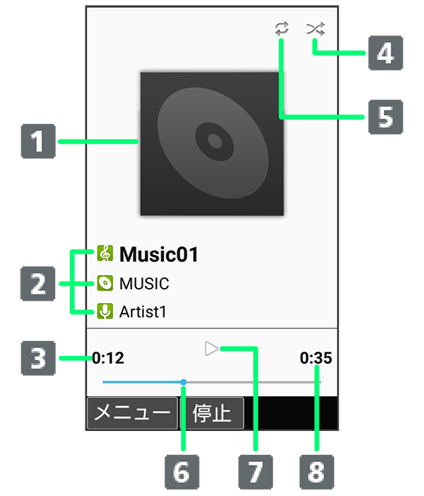The height and width of the screenshot is (496, 424).
Task: Click the play status triangle icon
Action: click(x=211, y=349)
